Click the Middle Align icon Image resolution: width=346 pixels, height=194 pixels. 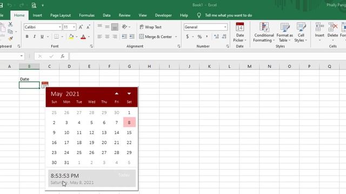point(107,26)
